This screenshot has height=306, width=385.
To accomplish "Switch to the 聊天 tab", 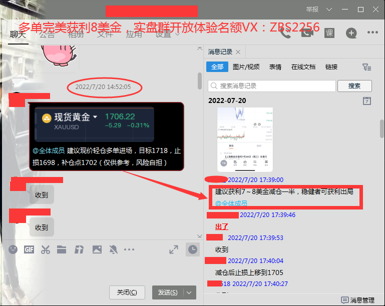I will [x=18, y=34].
